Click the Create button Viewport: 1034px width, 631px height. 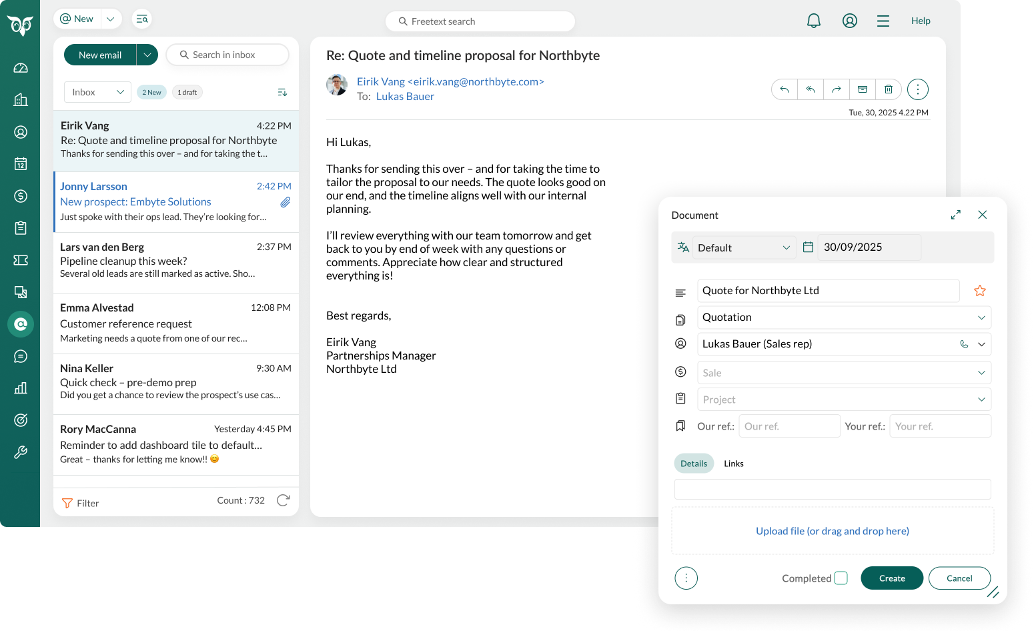coord(892,578)
